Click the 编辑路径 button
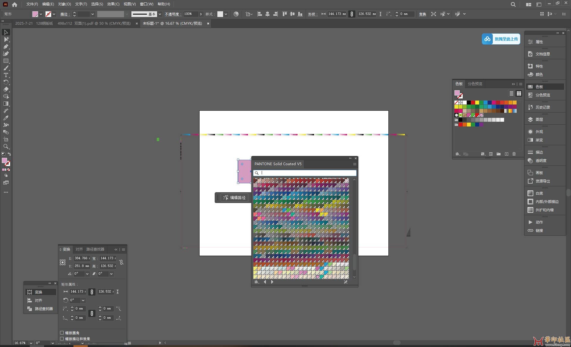The image size is (571, 347). tap(234, 198)
